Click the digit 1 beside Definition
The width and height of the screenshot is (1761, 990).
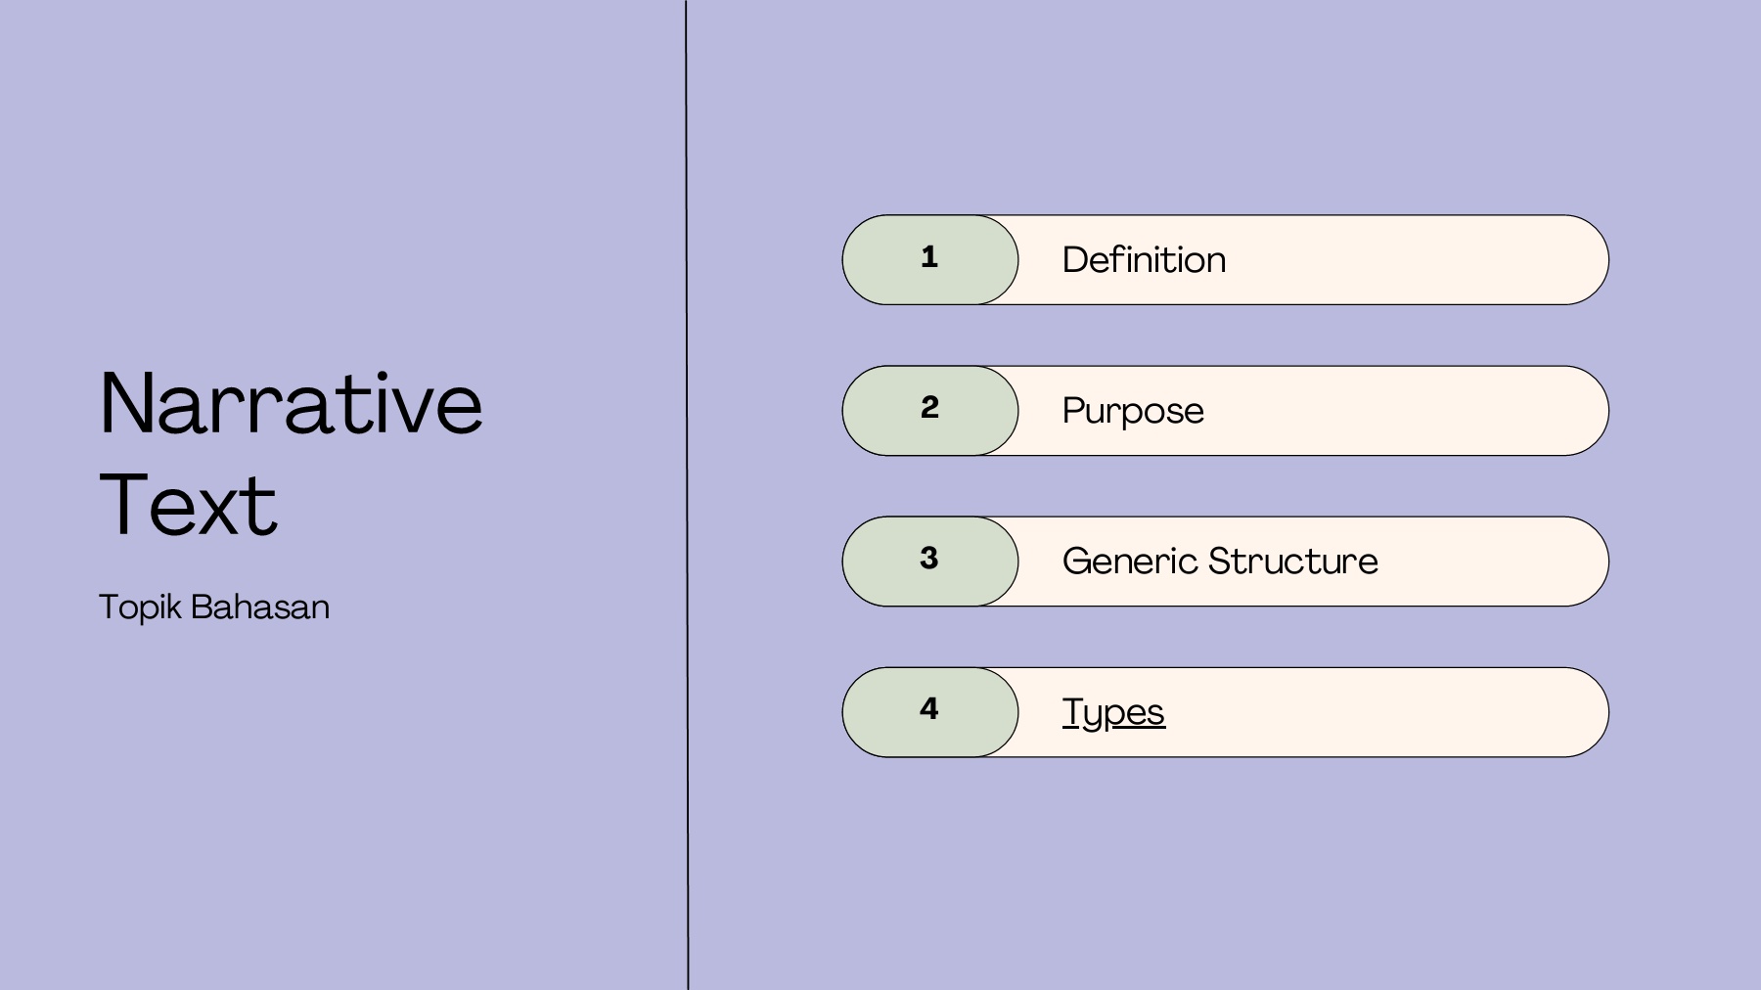(929, 256)
